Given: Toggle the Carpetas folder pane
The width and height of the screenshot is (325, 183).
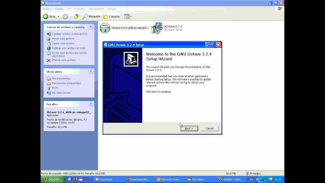Looking at the screenshot, I should 111,17.
